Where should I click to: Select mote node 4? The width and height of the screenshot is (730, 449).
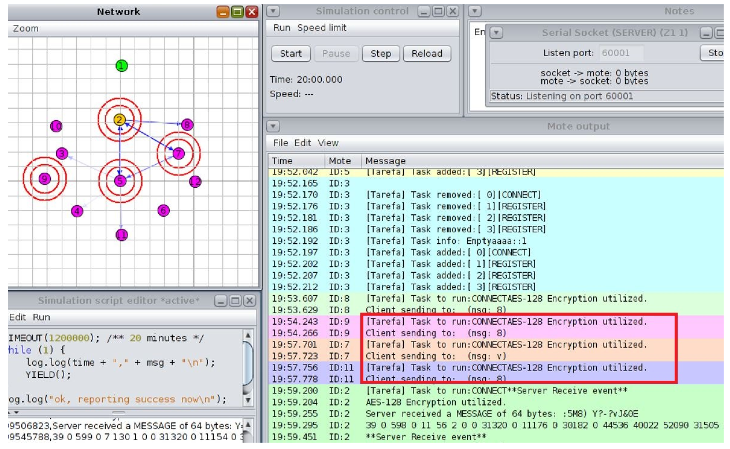(77, 211)
